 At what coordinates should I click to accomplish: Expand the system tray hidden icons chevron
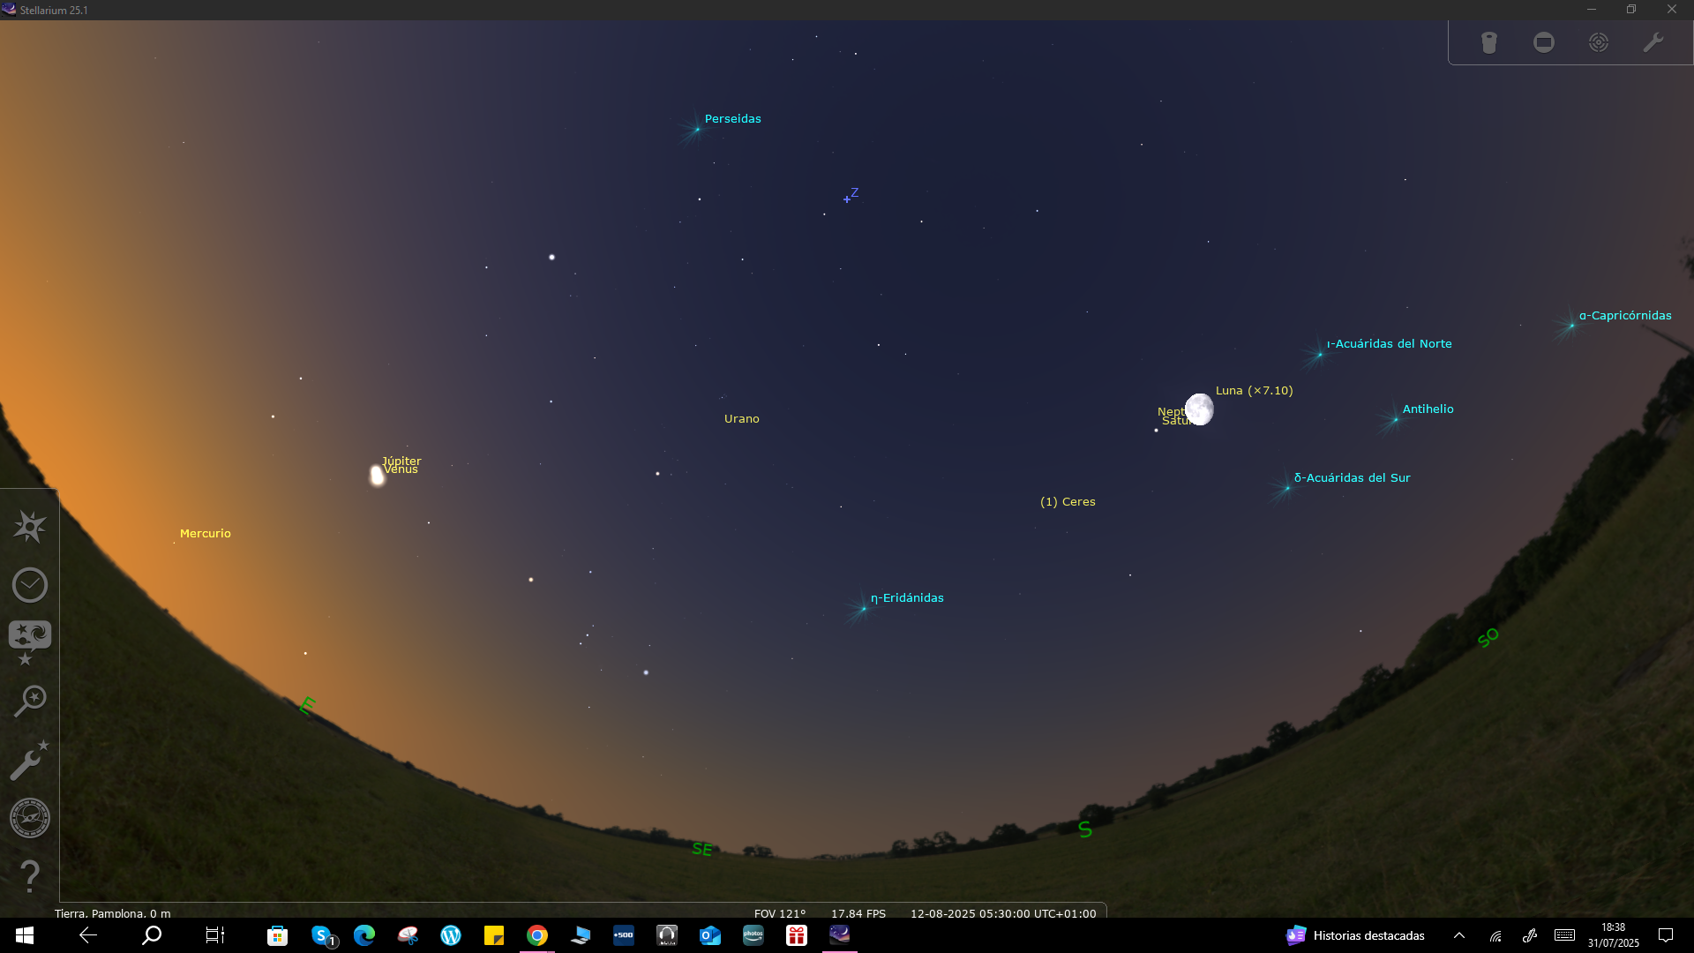tap(1459, 935)
